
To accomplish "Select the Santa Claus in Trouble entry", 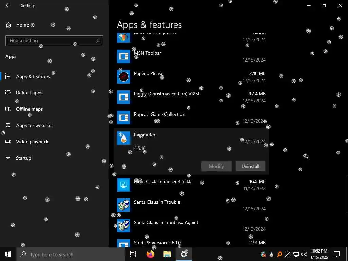I will [x=191, y=205].
